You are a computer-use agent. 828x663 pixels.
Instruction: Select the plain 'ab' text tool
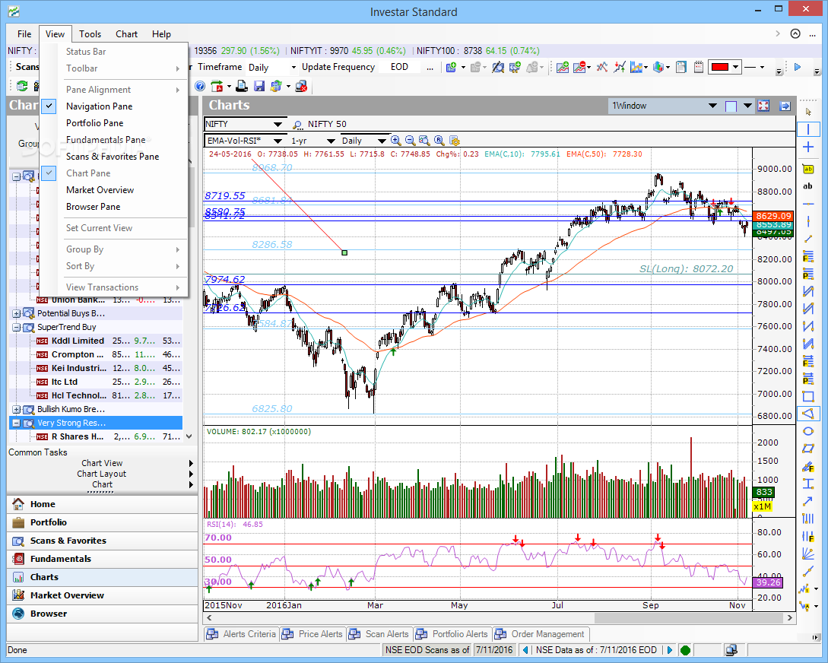pyautogui.click(x=808, y=186)
